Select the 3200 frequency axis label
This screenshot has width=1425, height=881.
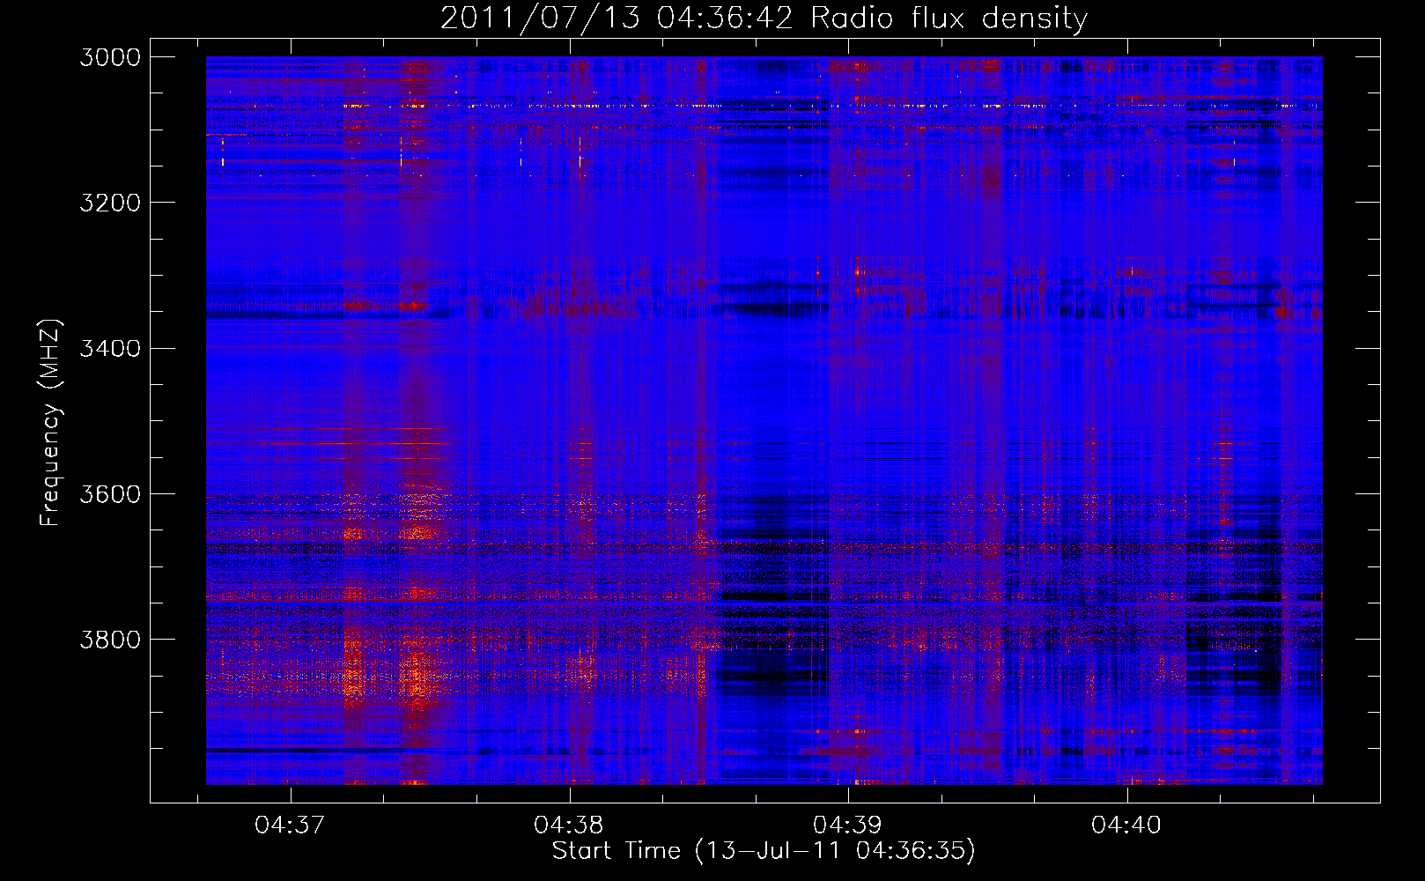tap(109, 203)
